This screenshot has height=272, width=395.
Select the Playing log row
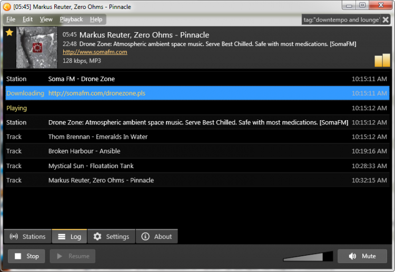pyautogui.click(x=197, y=108)
